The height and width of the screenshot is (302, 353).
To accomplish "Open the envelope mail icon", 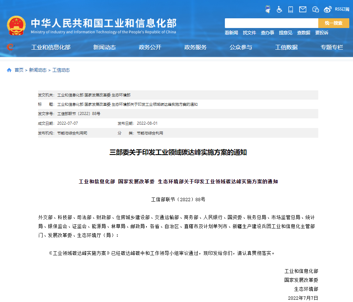I will click(303, 9).
